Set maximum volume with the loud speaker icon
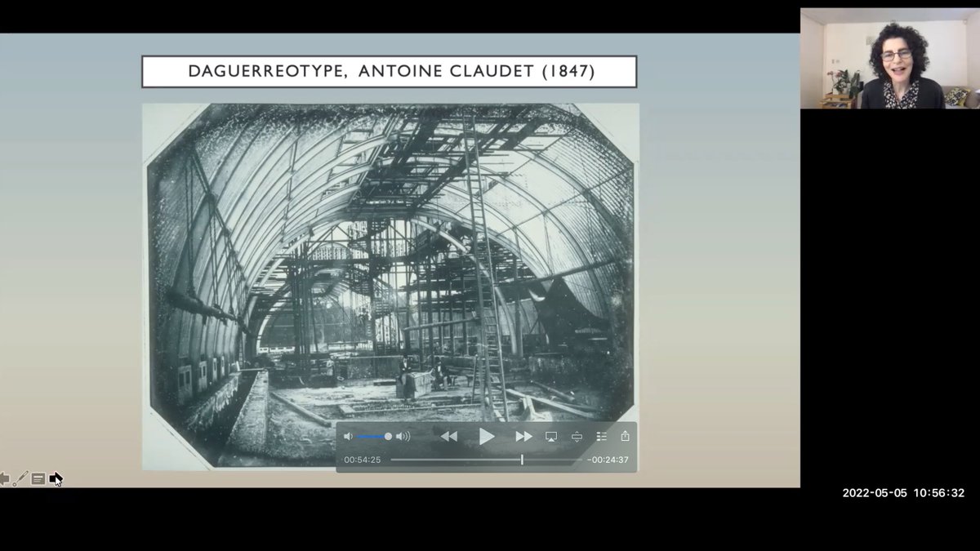The width and height of the screenshot is (980, 551). (x=403, y=437)
